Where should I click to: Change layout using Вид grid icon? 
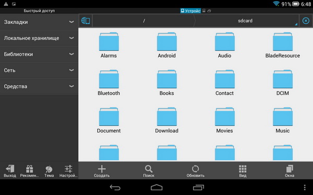[x=243, y=169]
